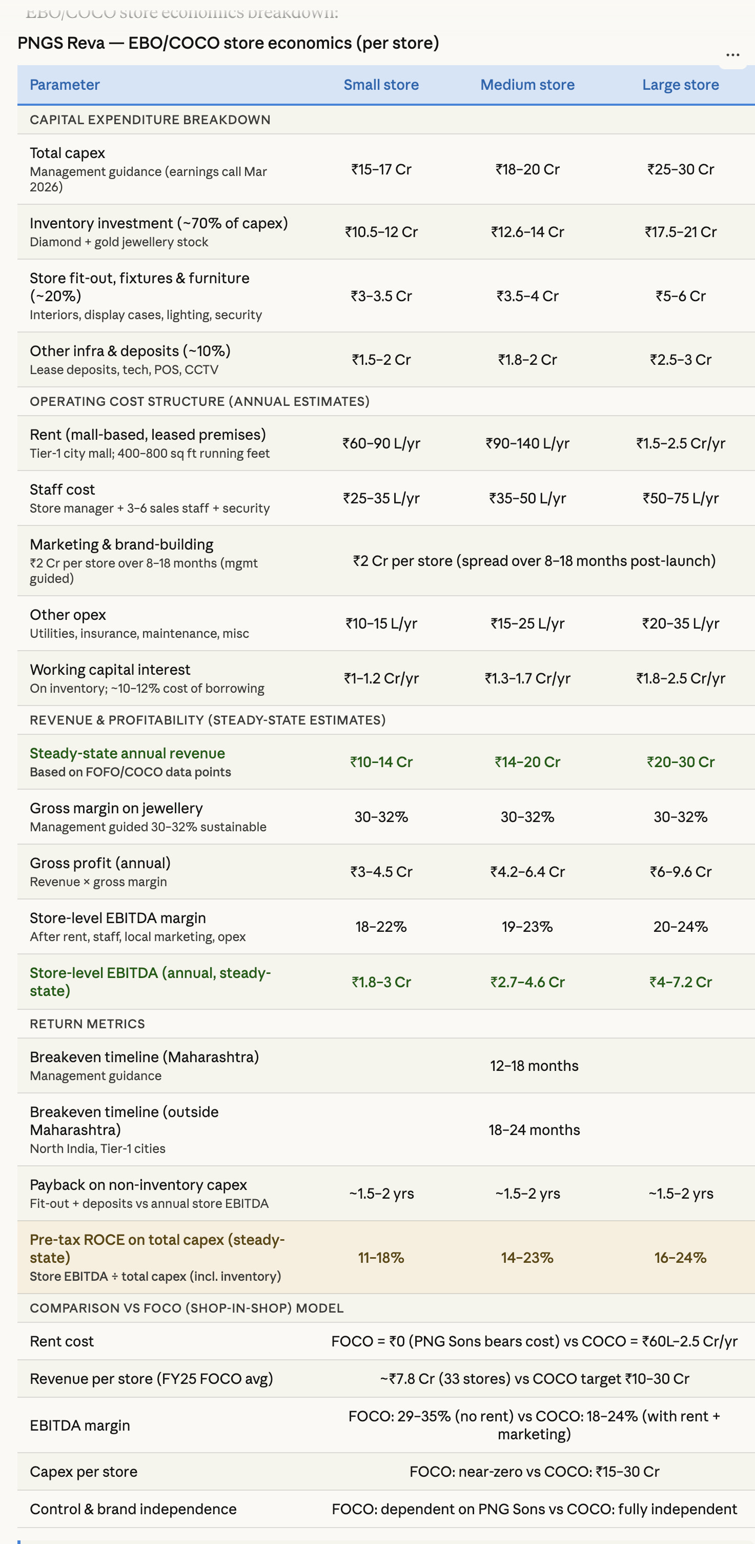
Task: Click the Small store column header
Action: coord(381,85)
